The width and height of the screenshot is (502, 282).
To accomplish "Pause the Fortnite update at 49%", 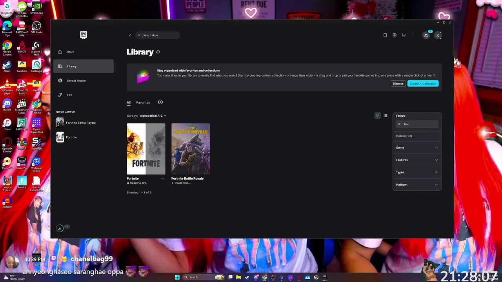I will 128,183.
